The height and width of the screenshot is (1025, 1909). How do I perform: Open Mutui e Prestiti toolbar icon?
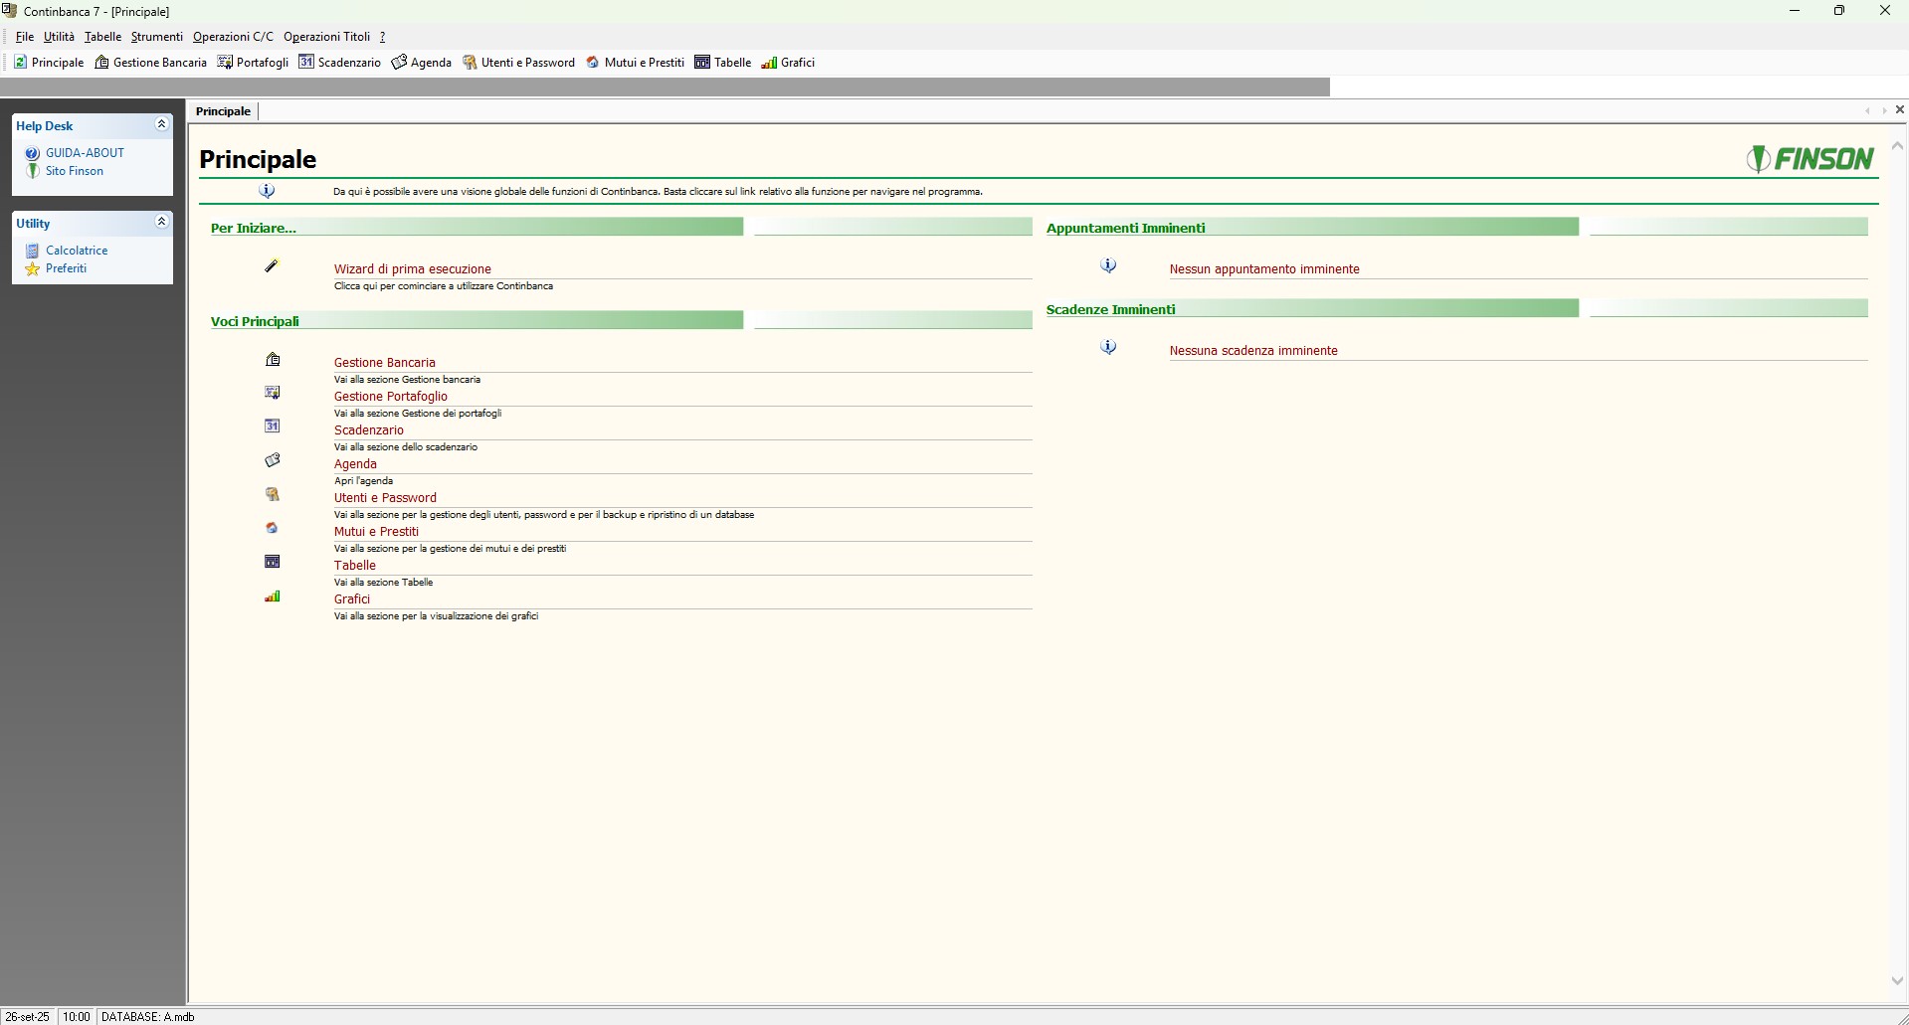pos(593,62)
